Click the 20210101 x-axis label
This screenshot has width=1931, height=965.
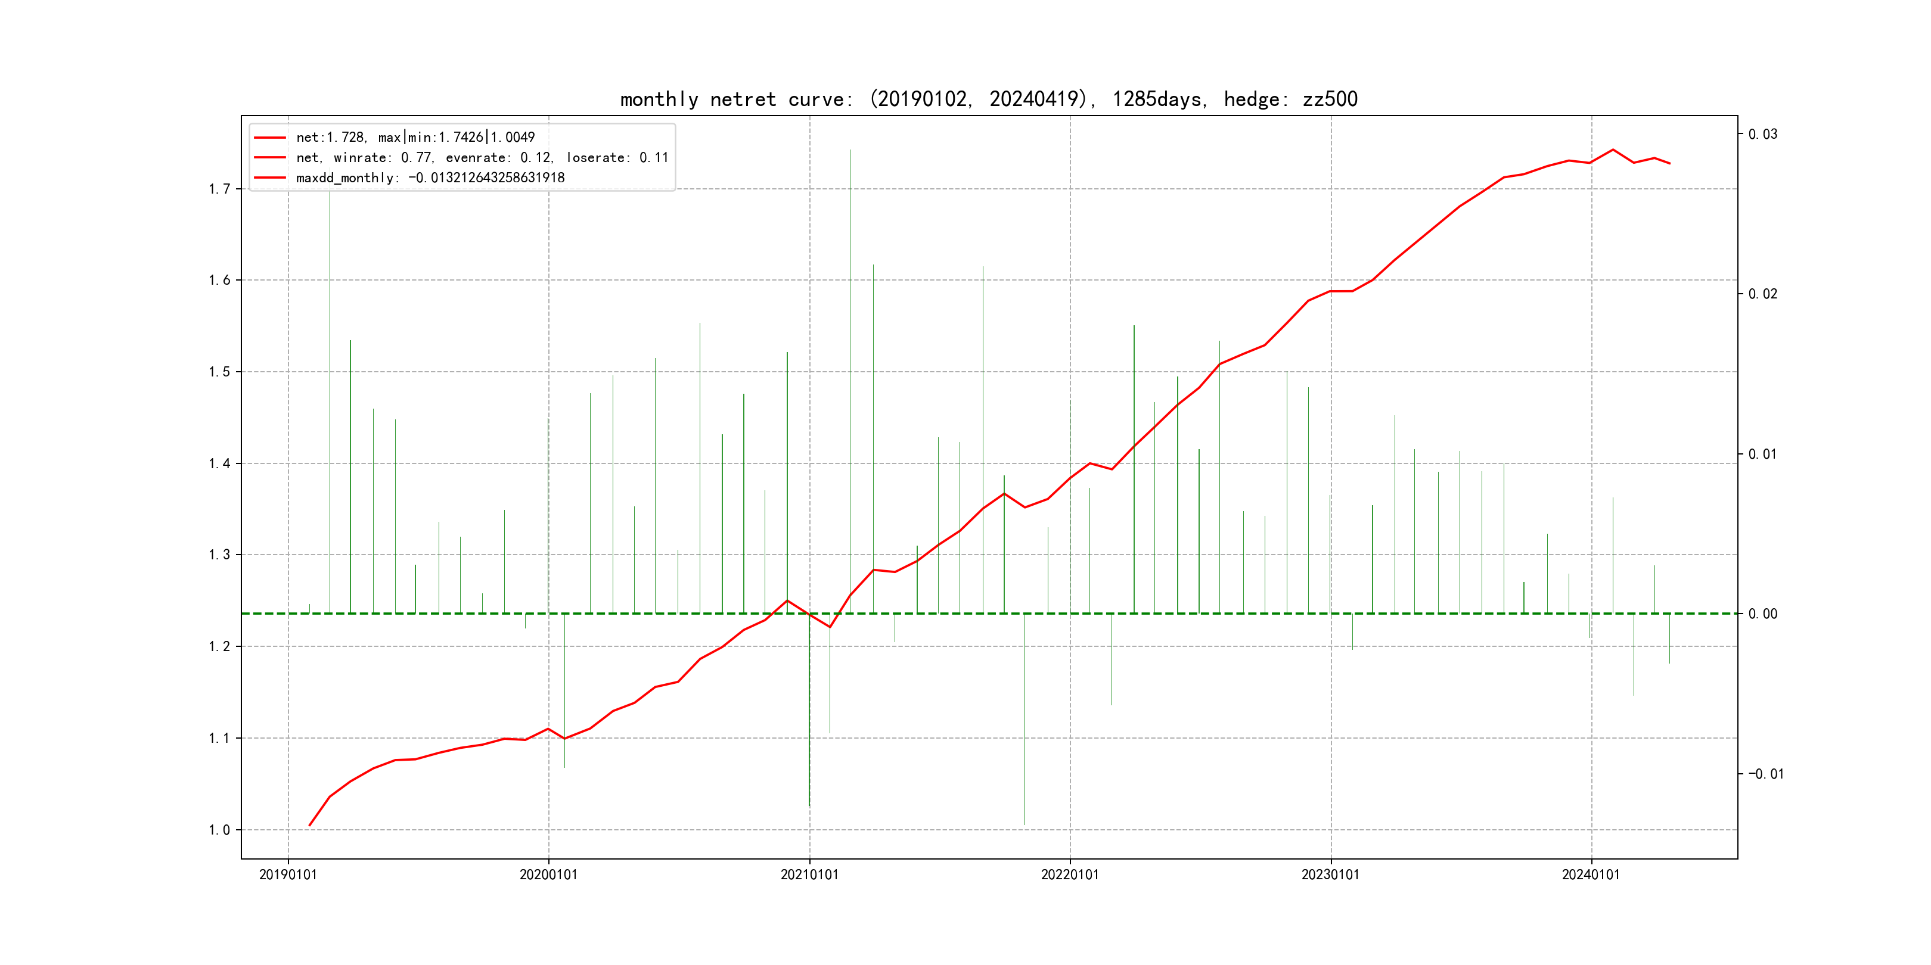point(809,874)
